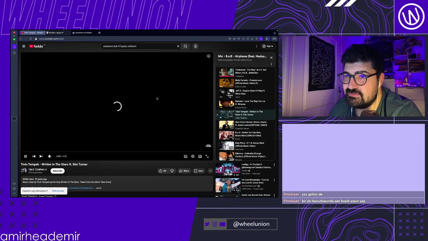Open sidebar three-dot setup menu
The image size is (428, 241).
14,193
